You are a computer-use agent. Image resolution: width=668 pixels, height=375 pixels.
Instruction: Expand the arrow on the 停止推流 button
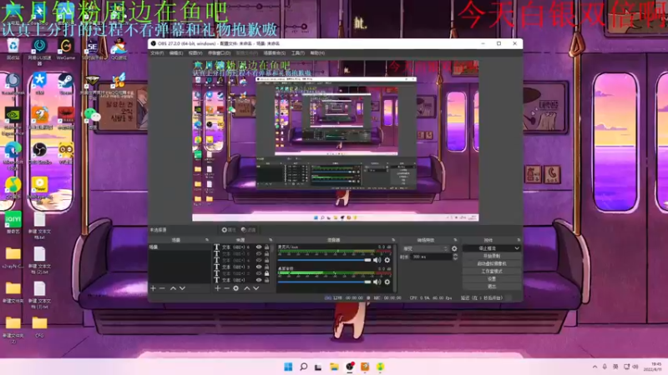tap(517, 248)
